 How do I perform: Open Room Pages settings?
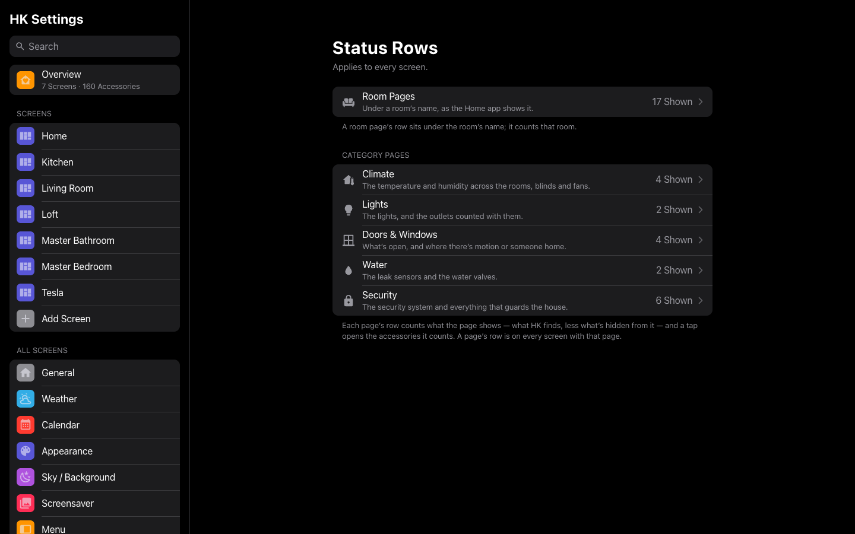pyautogui.click(x=522, y=102)
